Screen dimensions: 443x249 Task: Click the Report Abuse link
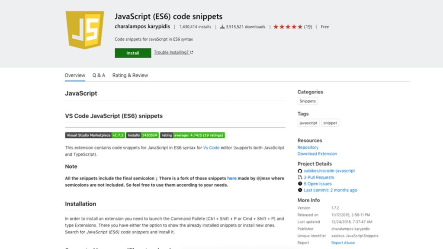pos(343,243)
